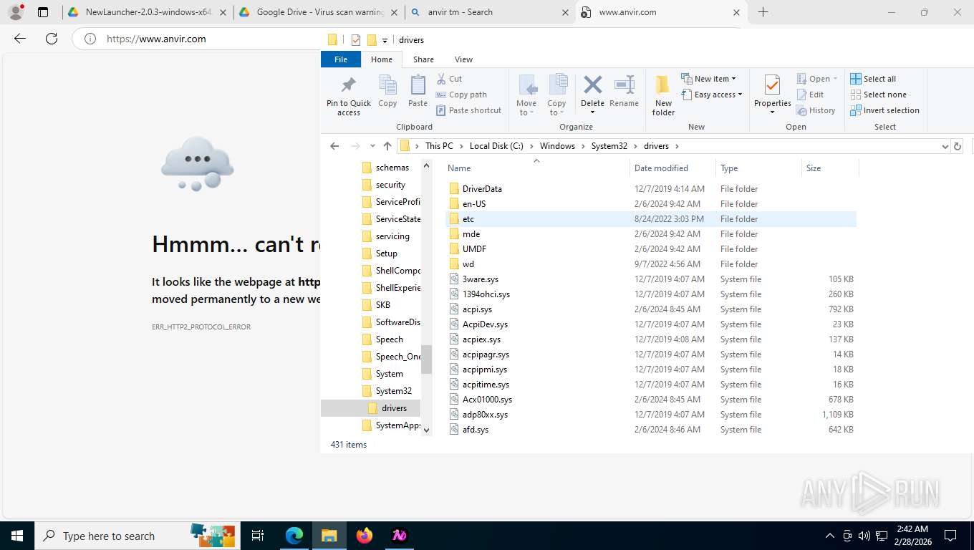Image resolution: width=974 pixels, height=550 pixels.
Task: Switch to Google Drive Virus scan tab
Action: point(319,12)
